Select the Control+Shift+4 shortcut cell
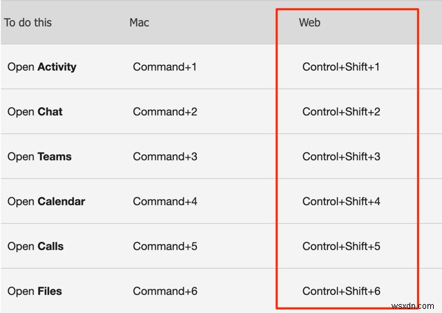This screenshot has width=442, height=313. (341, 202)
